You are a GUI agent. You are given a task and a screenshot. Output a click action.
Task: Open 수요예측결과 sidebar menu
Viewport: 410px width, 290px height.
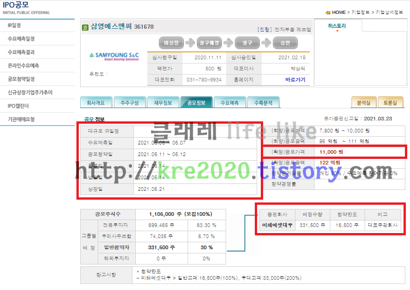pyautogui.click(x=21, y=52)
